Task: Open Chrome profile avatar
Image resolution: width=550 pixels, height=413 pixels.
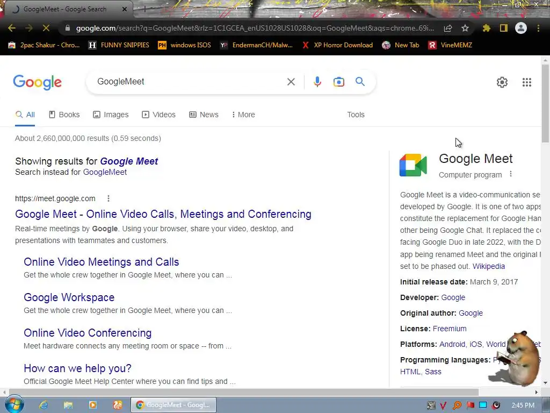Action: (x=521, y=28)
